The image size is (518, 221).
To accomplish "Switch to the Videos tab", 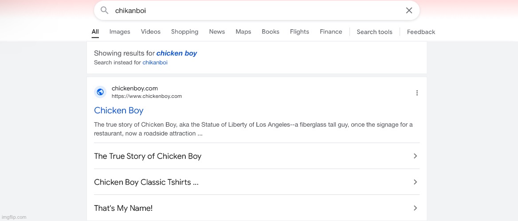I will click(x=151, y=32).
